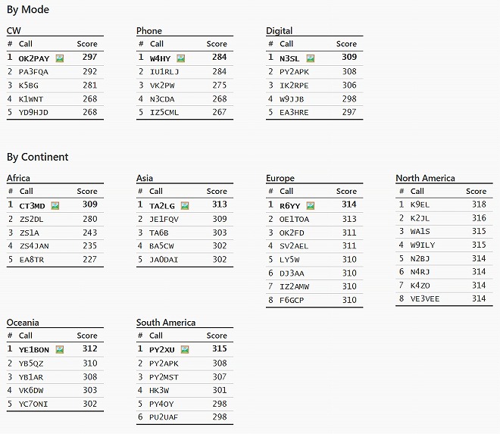Click JE1FQV in the Asia table
Image resolution: width=500 pixels, height=434 pixels.
point(164,220)
